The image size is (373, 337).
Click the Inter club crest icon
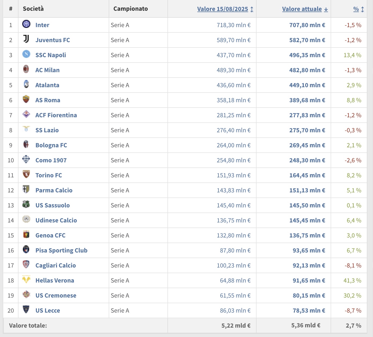[x=26, y=24]
